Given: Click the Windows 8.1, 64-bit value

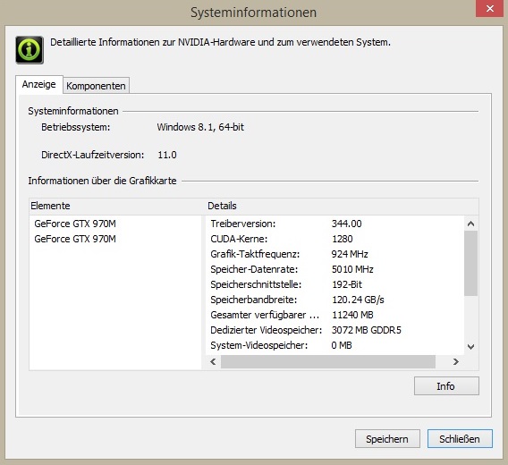Looking at the screenshot, I should [x=200, y=127].
